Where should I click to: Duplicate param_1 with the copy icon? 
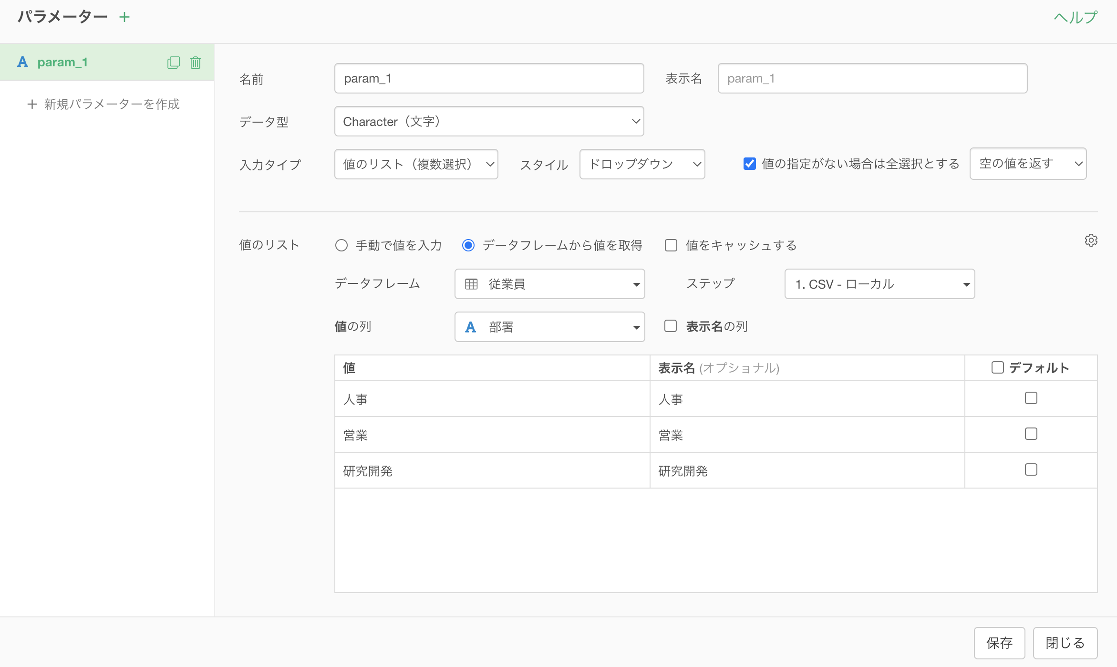click(174, 63)
